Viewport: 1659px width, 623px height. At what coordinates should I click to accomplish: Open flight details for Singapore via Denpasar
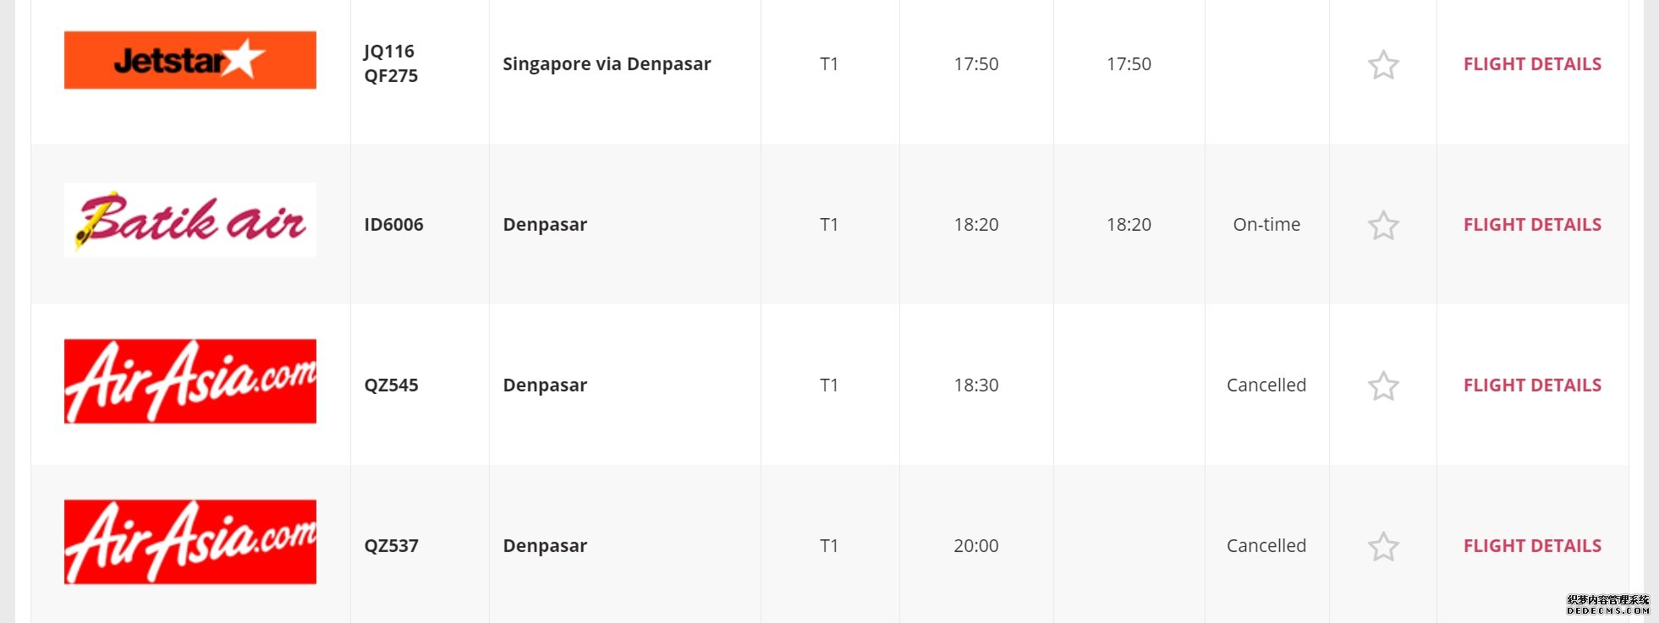pos(1532,64)
